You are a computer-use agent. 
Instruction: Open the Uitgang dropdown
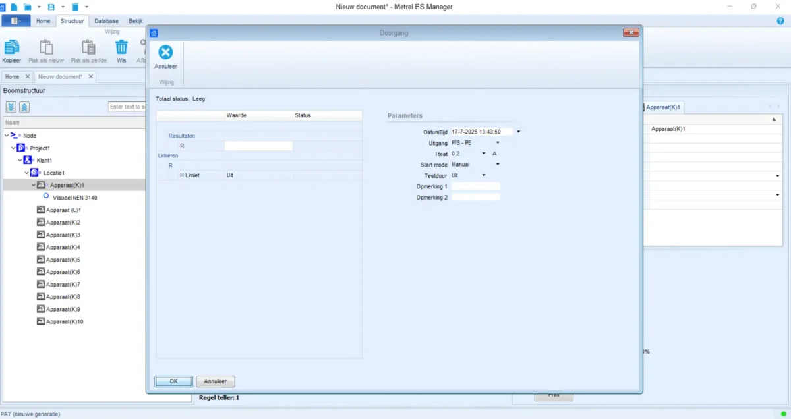[498, 143]
